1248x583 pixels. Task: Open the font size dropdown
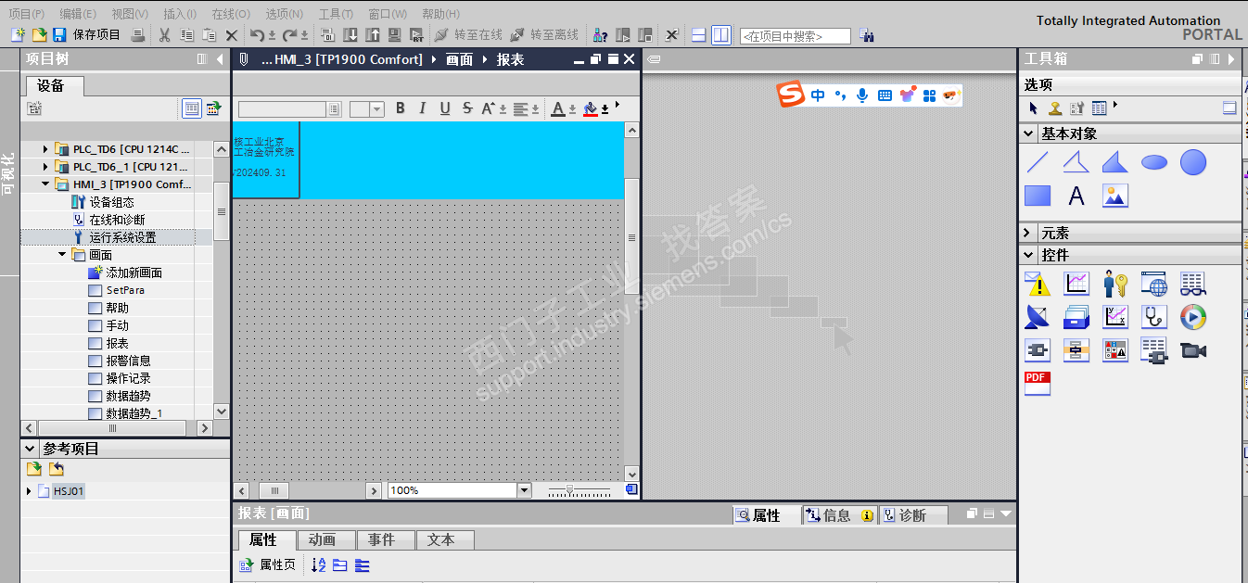point(377,109)
